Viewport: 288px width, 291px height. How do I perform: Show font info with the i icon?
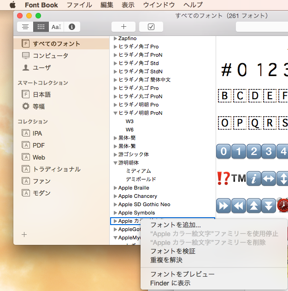click(x=72, y=27)
